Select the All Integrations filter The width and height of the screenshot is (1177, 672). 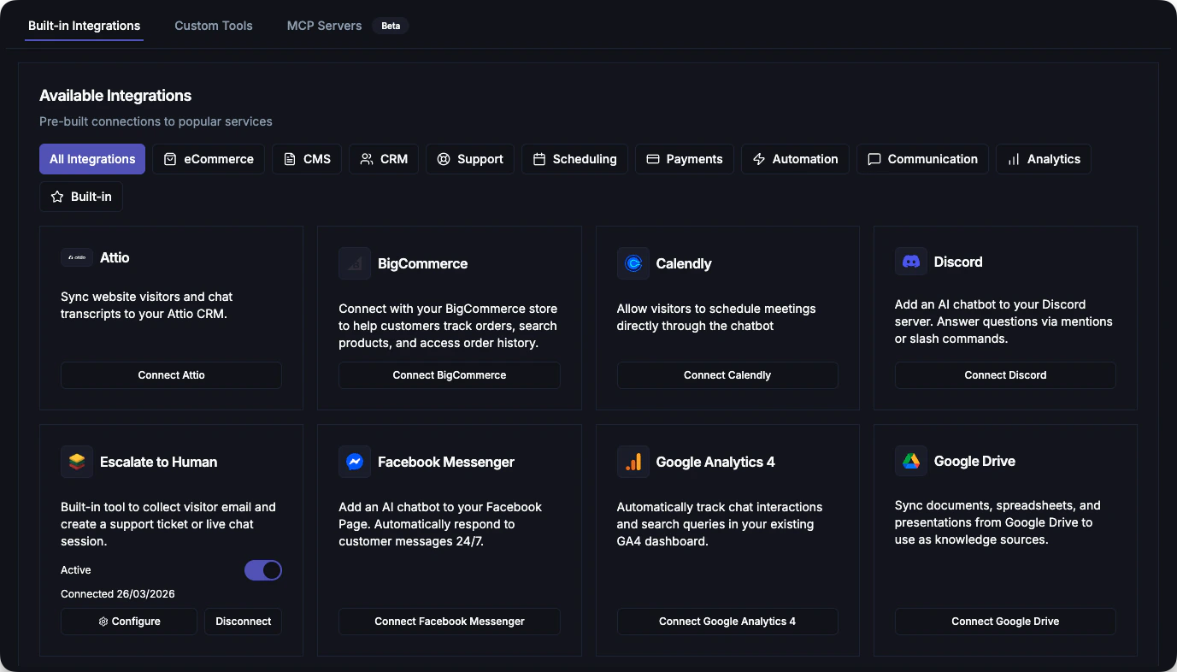[x=91, y=159]
